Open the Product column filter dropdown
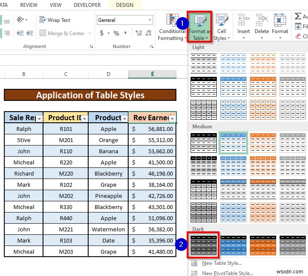Viewport: 308px width, 276px height. tap(125, 118)
